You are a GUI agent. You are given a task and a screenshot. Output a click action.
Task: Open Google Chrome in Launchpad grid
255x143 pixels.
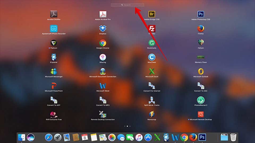point(103,43)
